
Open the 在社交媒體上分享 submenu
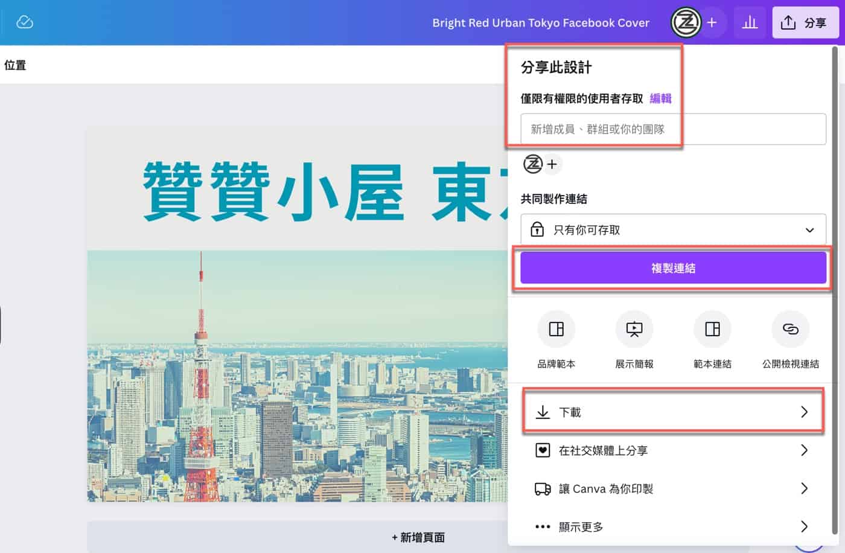672,450
